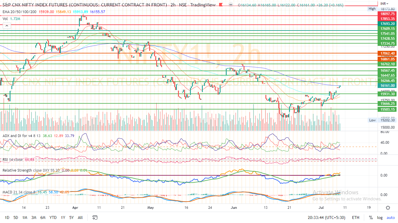
Task: Click the 15503.15 price label
Action: pos(388,109)
